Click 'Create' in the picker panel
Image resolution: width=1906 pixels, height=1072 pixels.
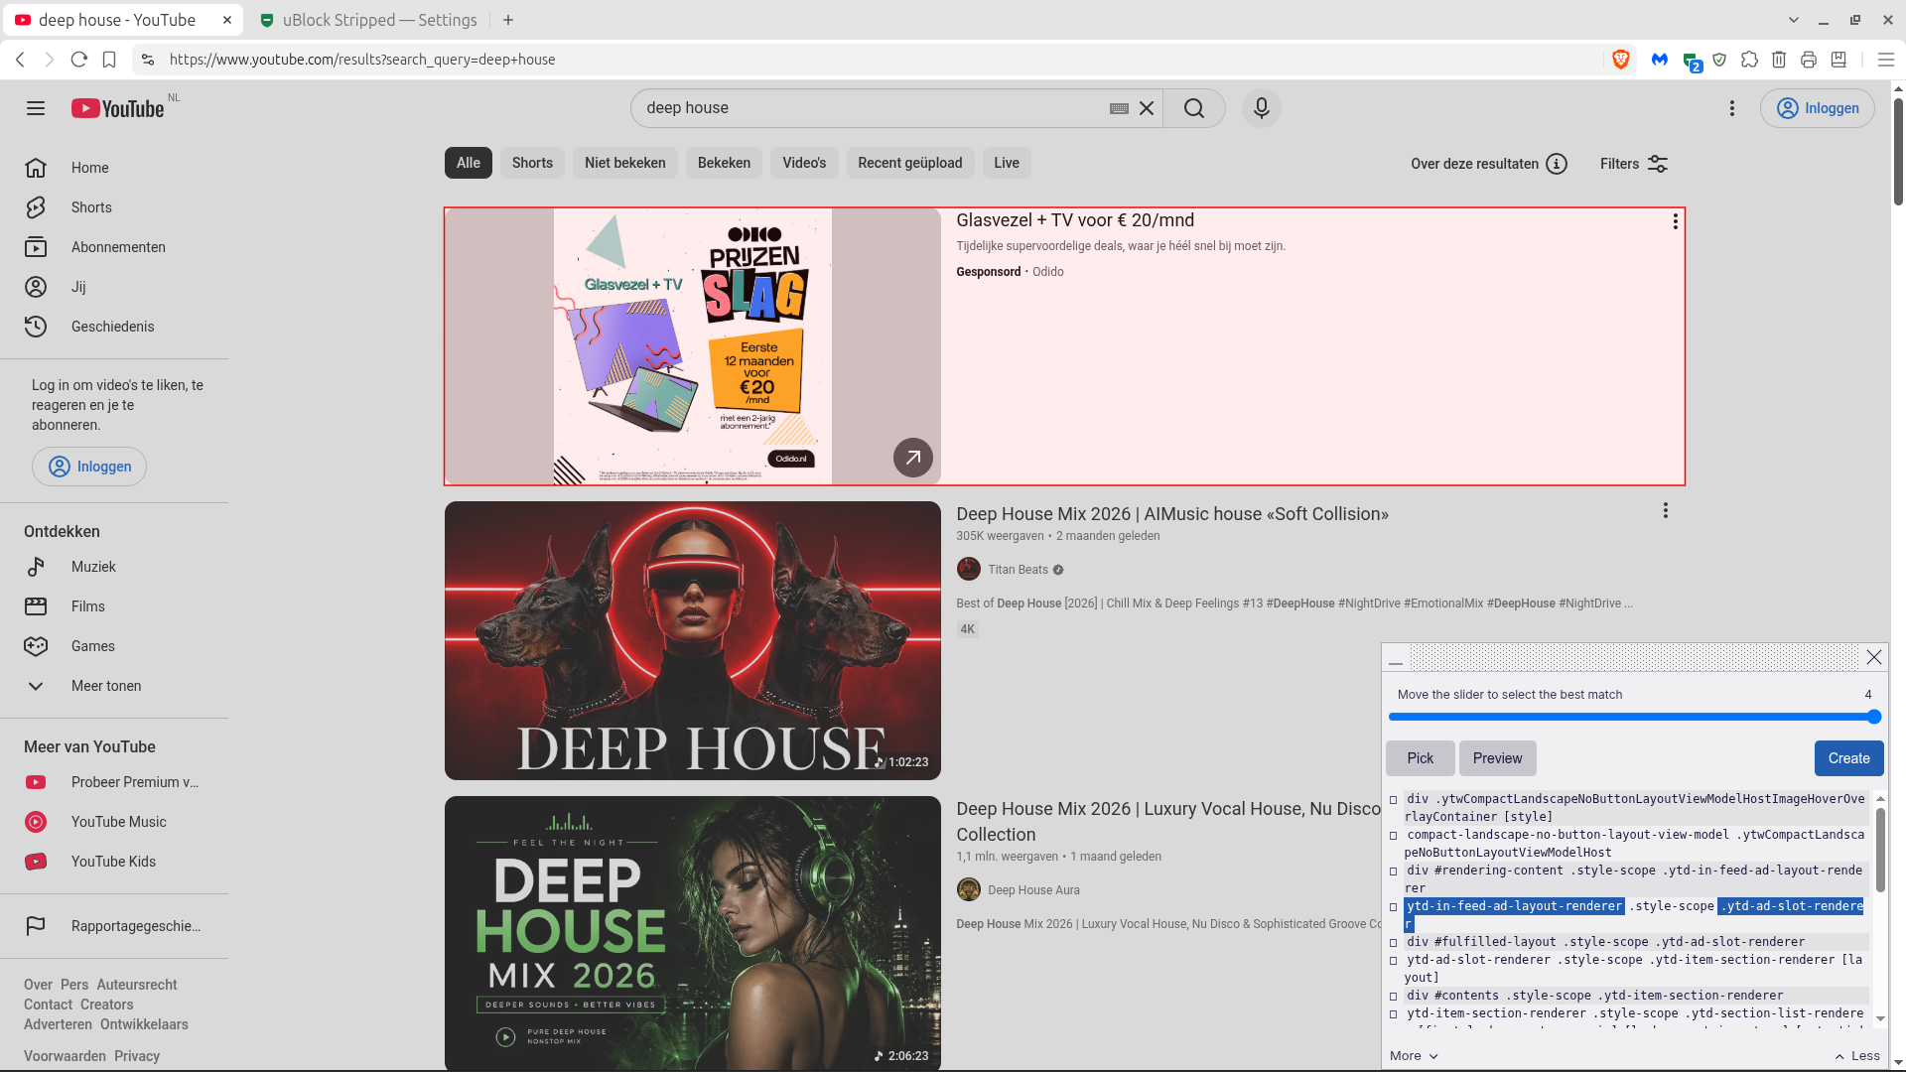pos(1848,758)
